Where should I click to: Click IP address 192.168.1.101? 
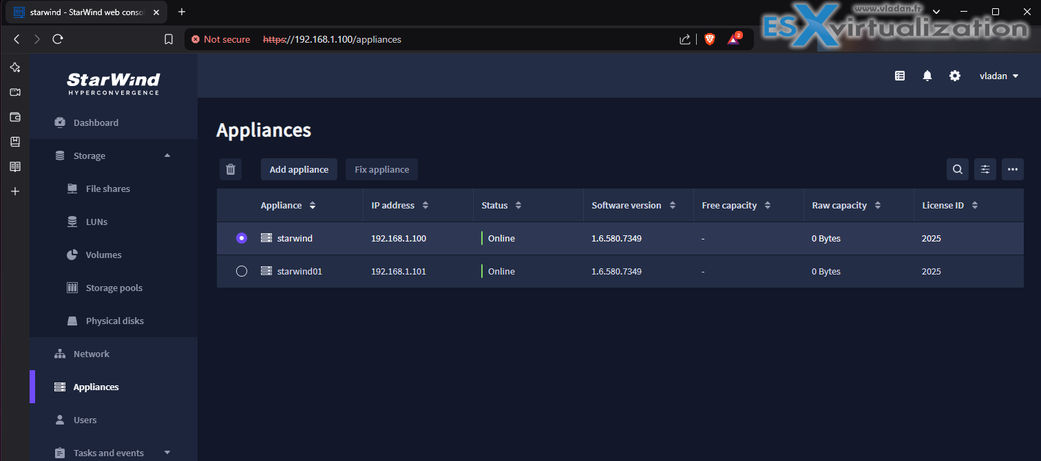pos(399,271)
